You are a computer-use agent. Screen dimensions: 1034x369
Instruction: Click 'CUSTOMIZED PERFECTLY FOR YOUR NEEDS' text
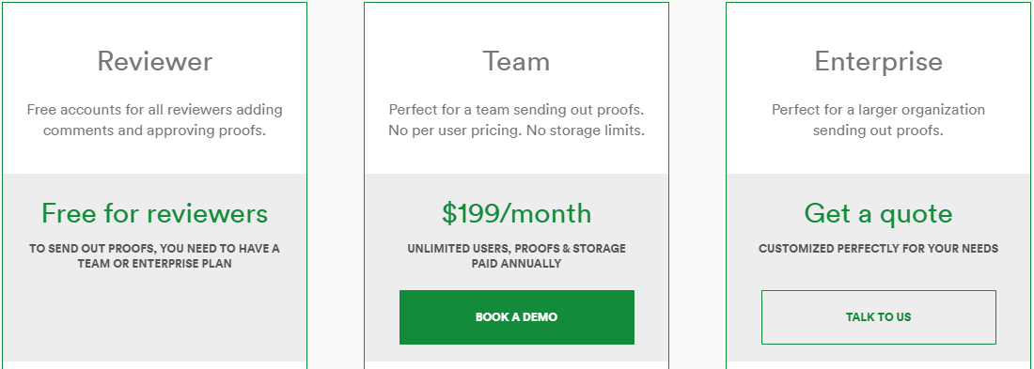[x=878, y=249]
